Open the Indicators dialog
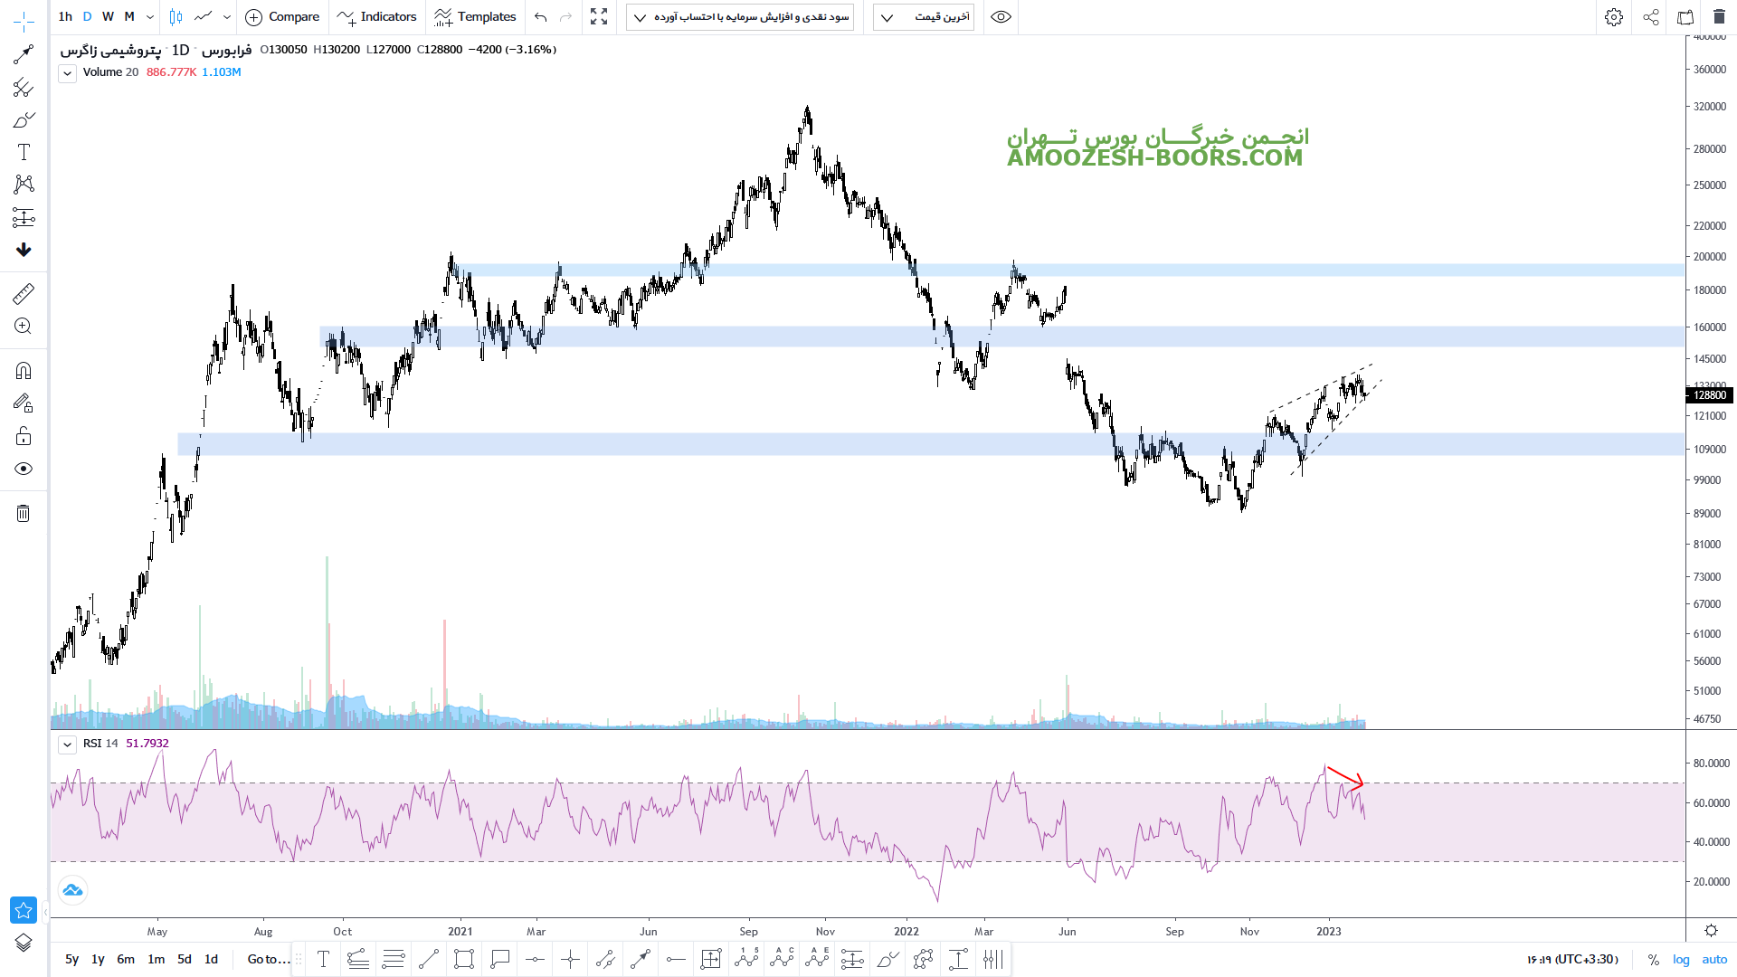This screenshot has width=1737, height=977. point(377,17)
